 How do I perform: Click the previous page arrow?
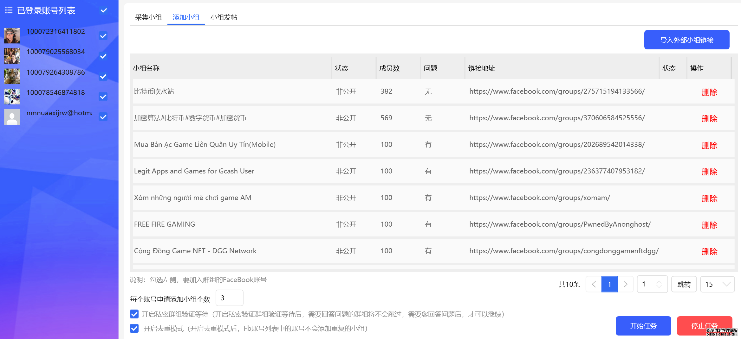pyautogui.click(x=593, y=284)
